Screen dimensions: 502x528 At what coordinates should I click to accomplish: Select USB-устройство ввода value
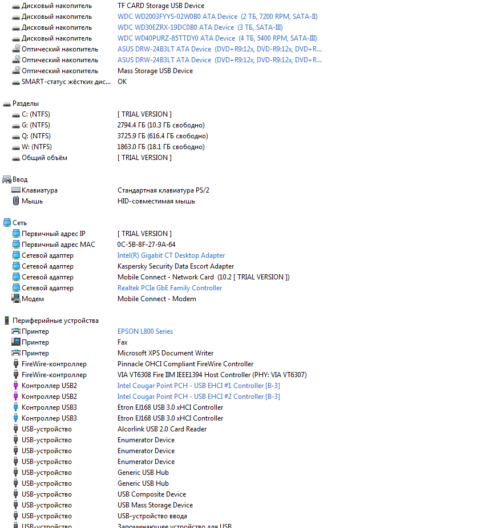152,516
